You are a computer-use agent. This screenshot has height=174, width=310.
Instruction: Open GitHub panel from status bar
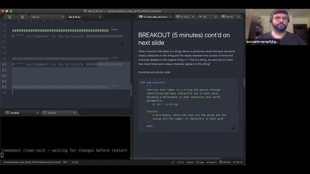[x=225, y=162]
